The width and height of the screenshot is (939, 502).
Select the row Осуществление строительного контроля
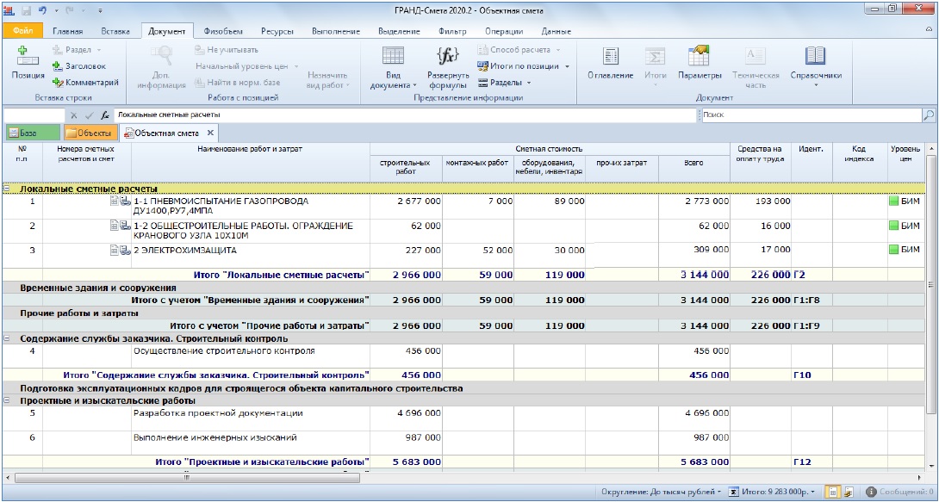(464, 356)
